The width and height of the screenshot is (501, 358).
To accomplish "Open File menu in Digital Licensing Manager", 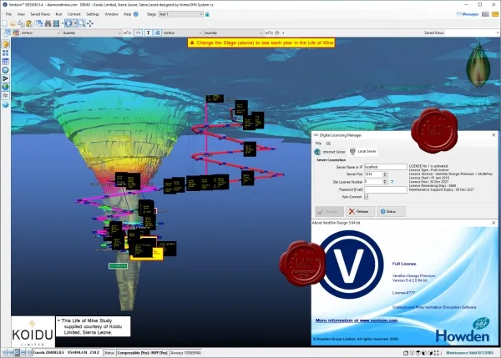I will point(318,144).
